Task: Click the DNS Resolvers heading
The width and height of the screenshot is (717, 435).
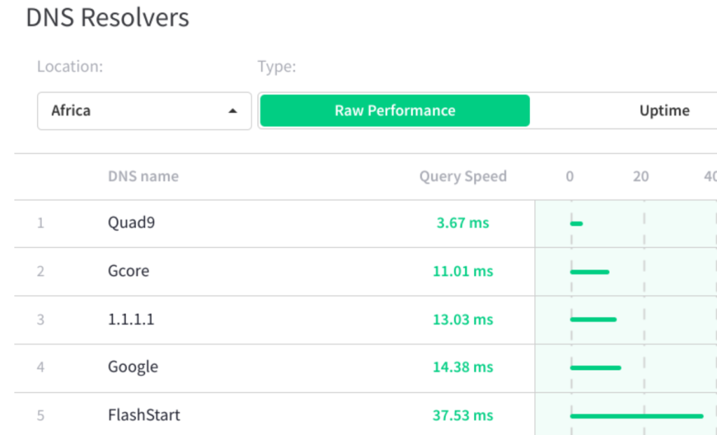Action: (107, 17)
